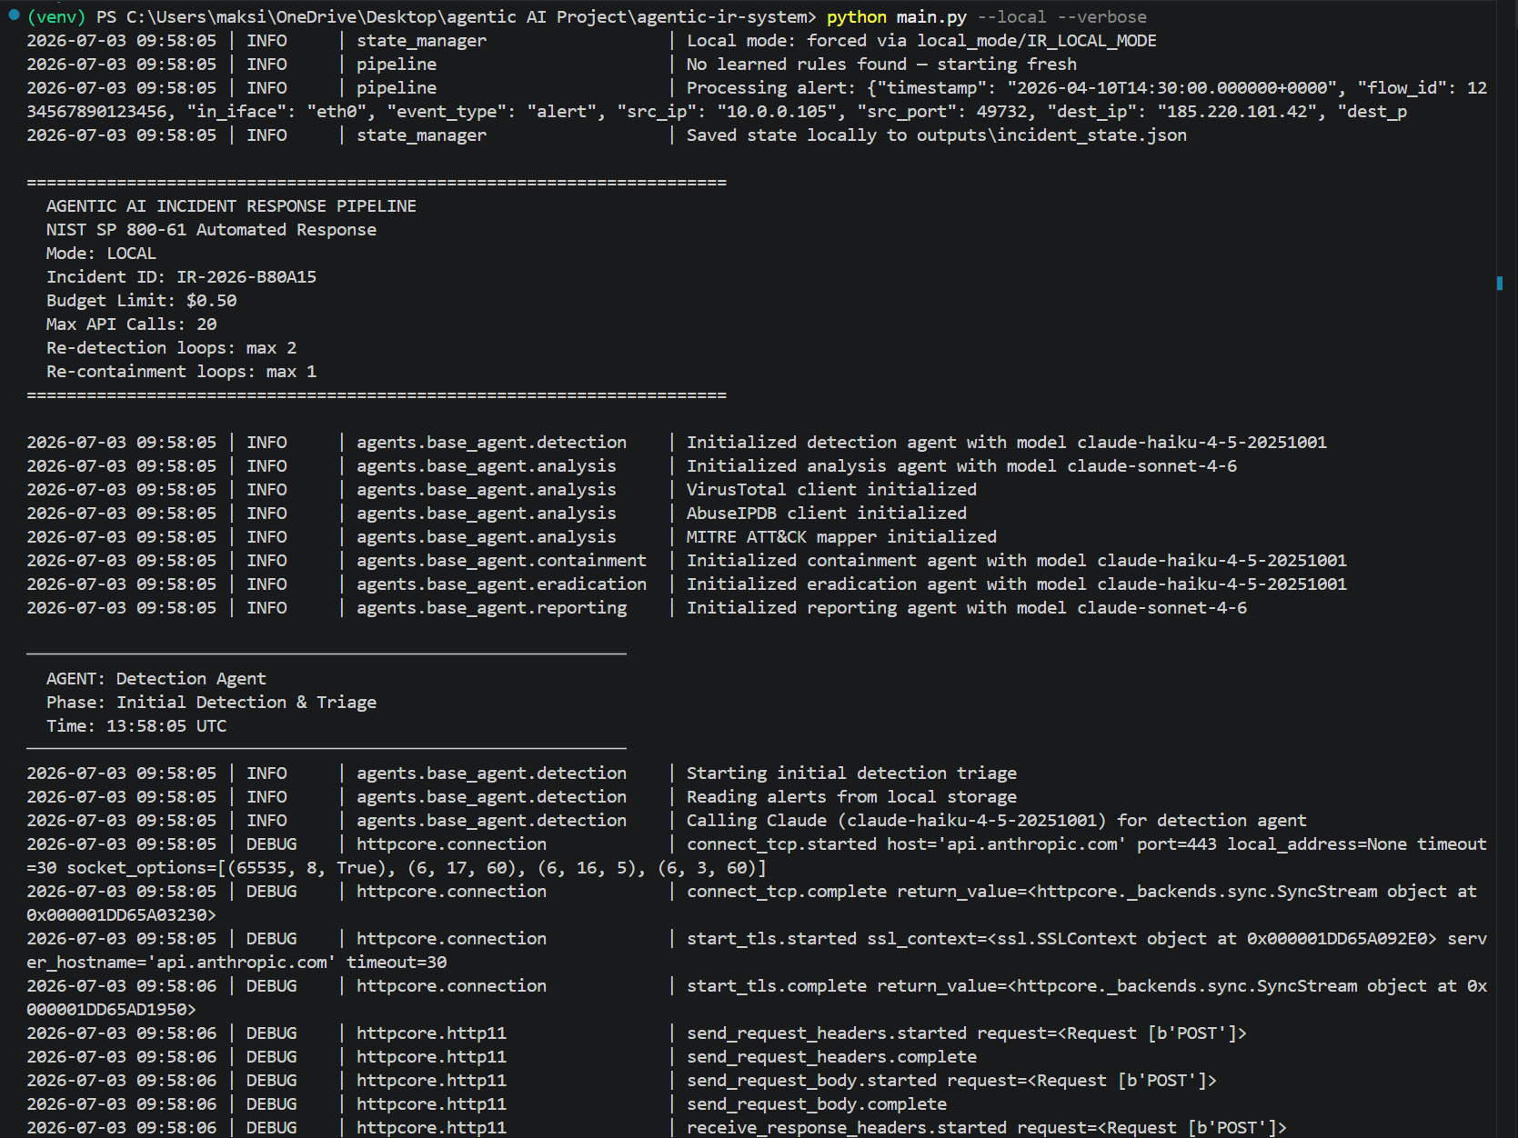Click the Reading alerts from local storage message
Screen dimensions: 1518x1138
[x=851, y=797]
